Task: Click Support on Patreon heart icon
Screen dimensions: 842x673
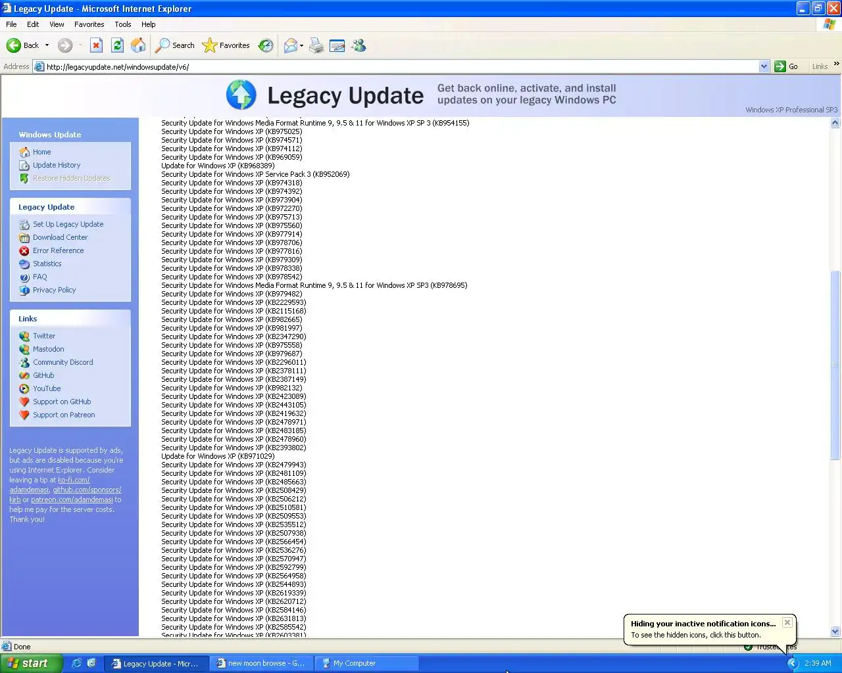Action: pyautogui.click(x=24, y=415)
